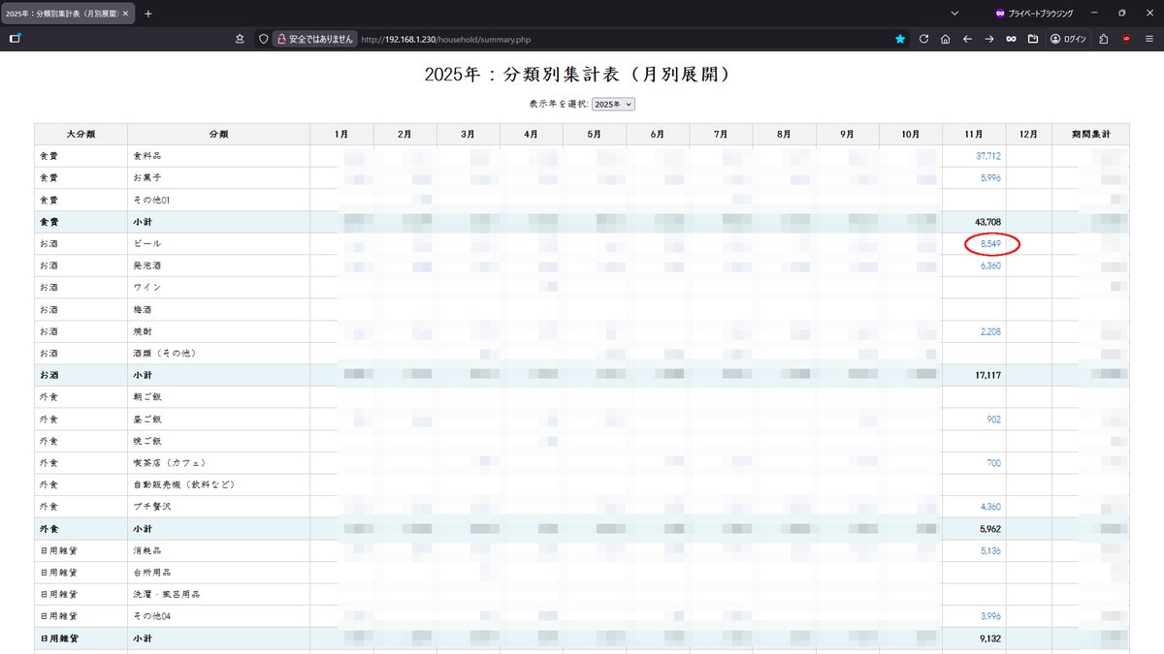Click the ビール category cell
Image resolution: width=1164 pixels, height=654 pixels.
tap(218, 244)
